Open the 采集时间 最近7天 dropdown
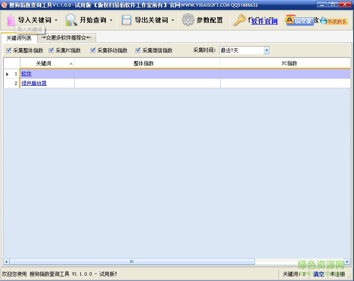Image resolution: width=354 pixels, height=281 pixels. click(x=266, y=50)
